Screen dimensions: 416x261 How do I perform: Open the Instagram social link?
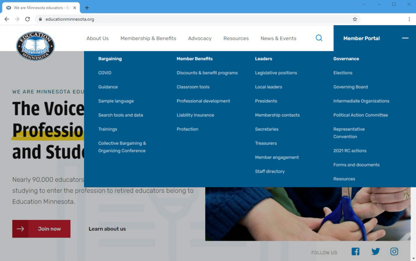[394, 251]
